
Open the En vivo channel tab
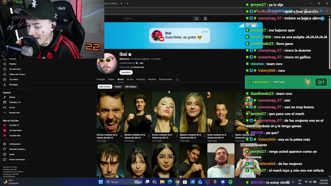(x=130, y=79)
